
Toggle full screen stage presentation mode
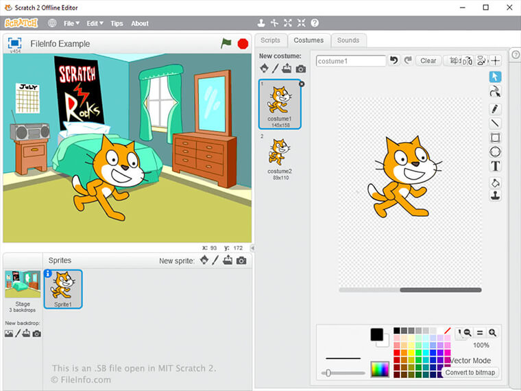click(14, 43)
